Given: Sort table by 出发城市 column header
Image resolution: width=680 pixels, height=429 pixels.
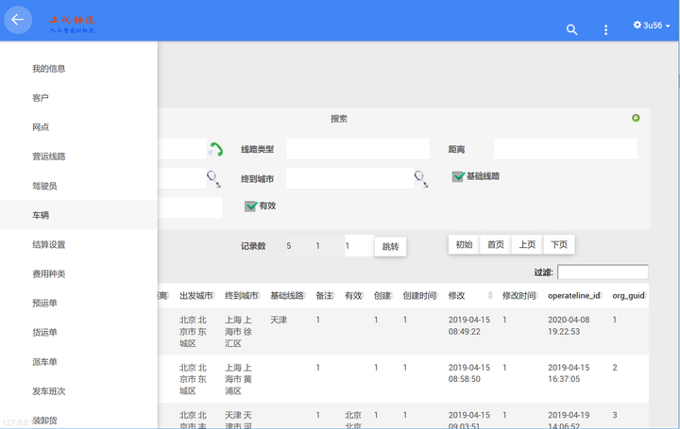Looking at the screenshot, I should tap(196, 296).
